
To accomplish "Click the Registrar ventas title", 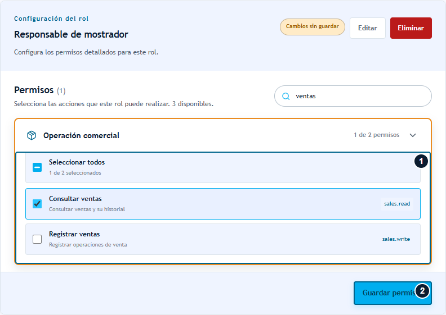I will [x=74, y=234].
